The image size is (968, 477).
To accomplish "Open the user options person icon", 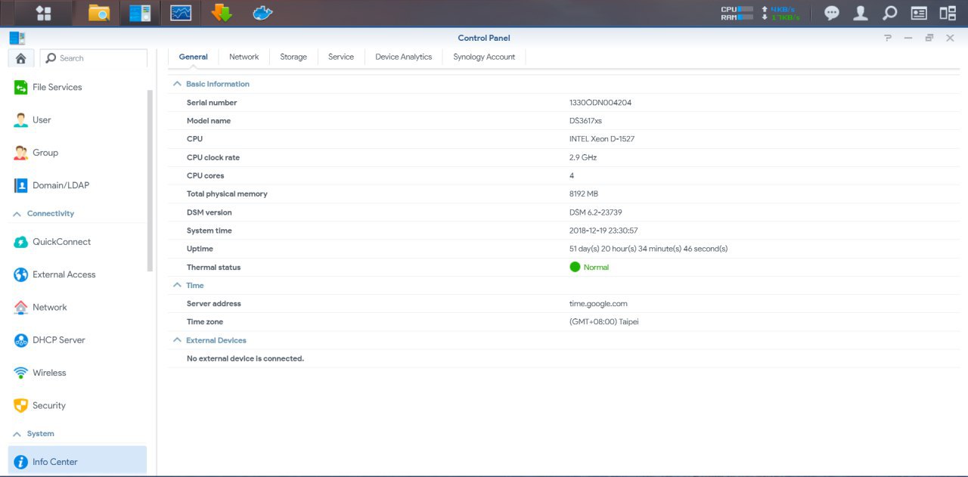I will pyautogui.click(x=861, y=13).
